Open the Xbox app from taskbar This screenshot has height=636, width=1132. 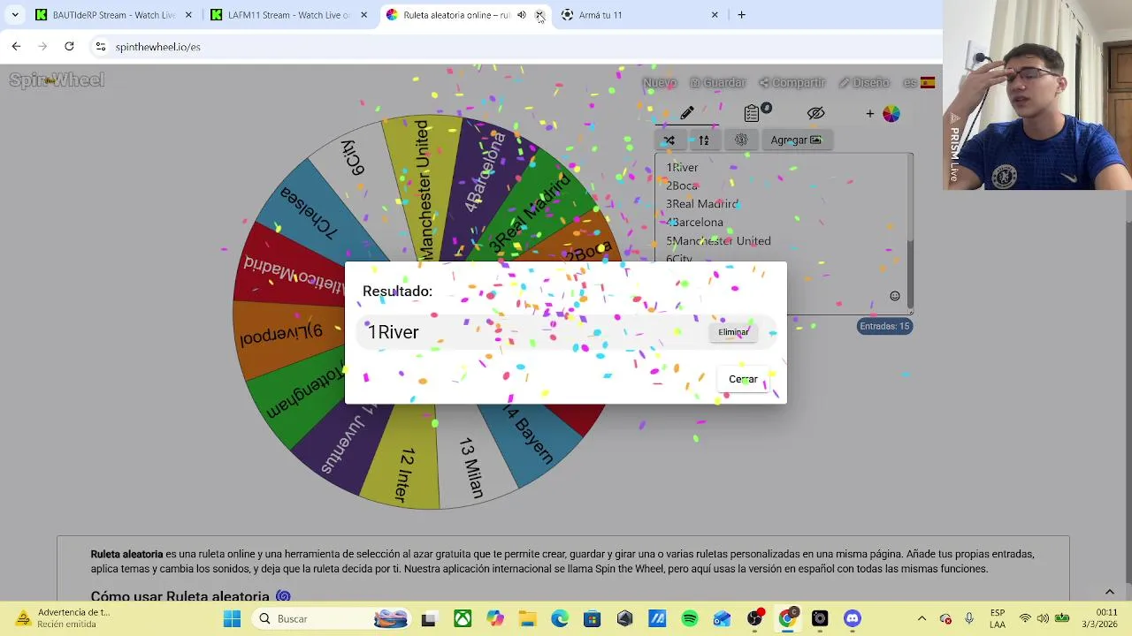[x=463, y=618]
